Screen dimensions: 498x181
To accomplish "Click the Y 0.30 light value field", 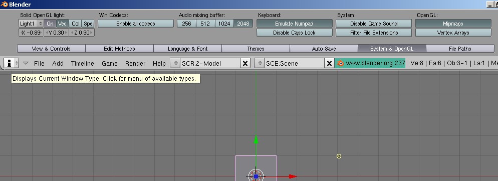I will pyautogui.click(x=57, y=33).
